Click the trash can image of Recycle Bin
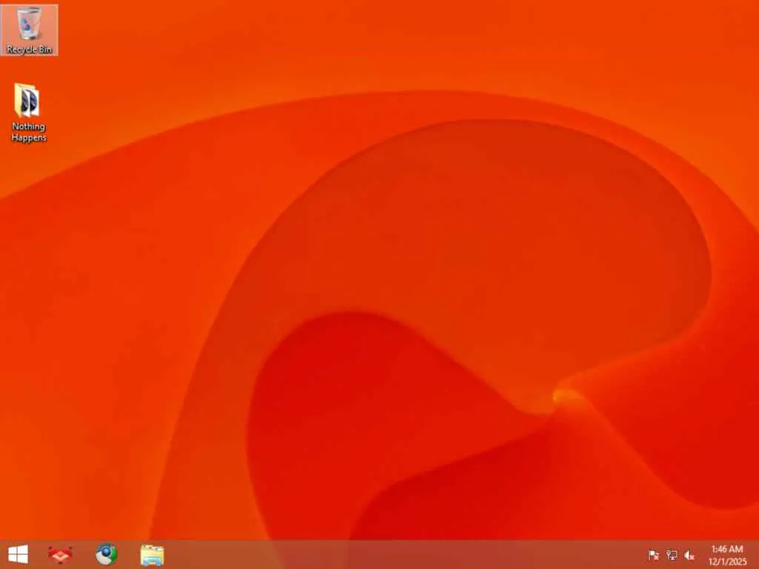 point(29,24)
